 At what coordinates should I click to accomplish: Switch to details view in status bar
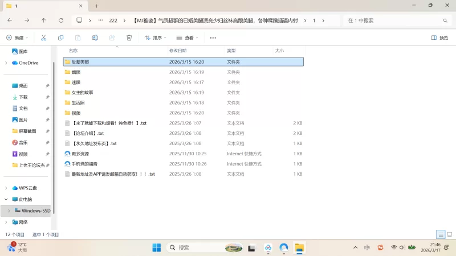440,234
